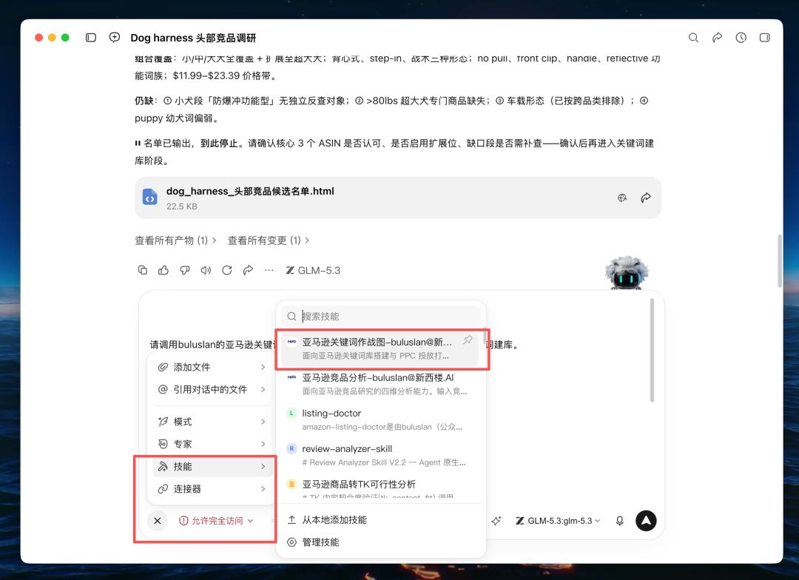Select the 亚马逊关键词作战图-buluslan skill
The height and width of the screenshot is (580, 799).
(x=380, y=348)
